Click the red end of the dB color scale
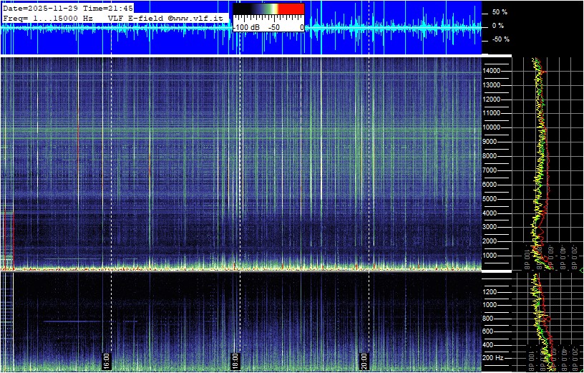 coord(290,9)
